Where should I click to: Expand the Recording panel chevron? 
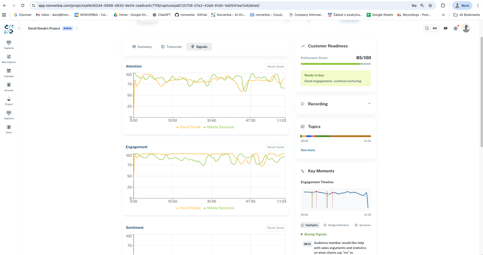(369, 104)
